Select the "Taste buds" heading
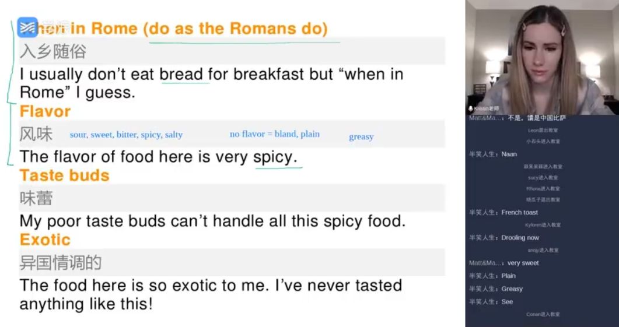The height and width of the screenshot is (327, 619). coord(64,175)
